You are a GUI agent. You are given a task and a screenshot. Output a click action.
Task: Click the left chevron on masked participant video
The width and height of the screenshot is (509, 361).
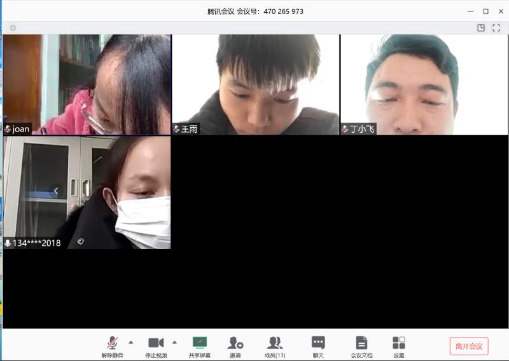point(56,191)
